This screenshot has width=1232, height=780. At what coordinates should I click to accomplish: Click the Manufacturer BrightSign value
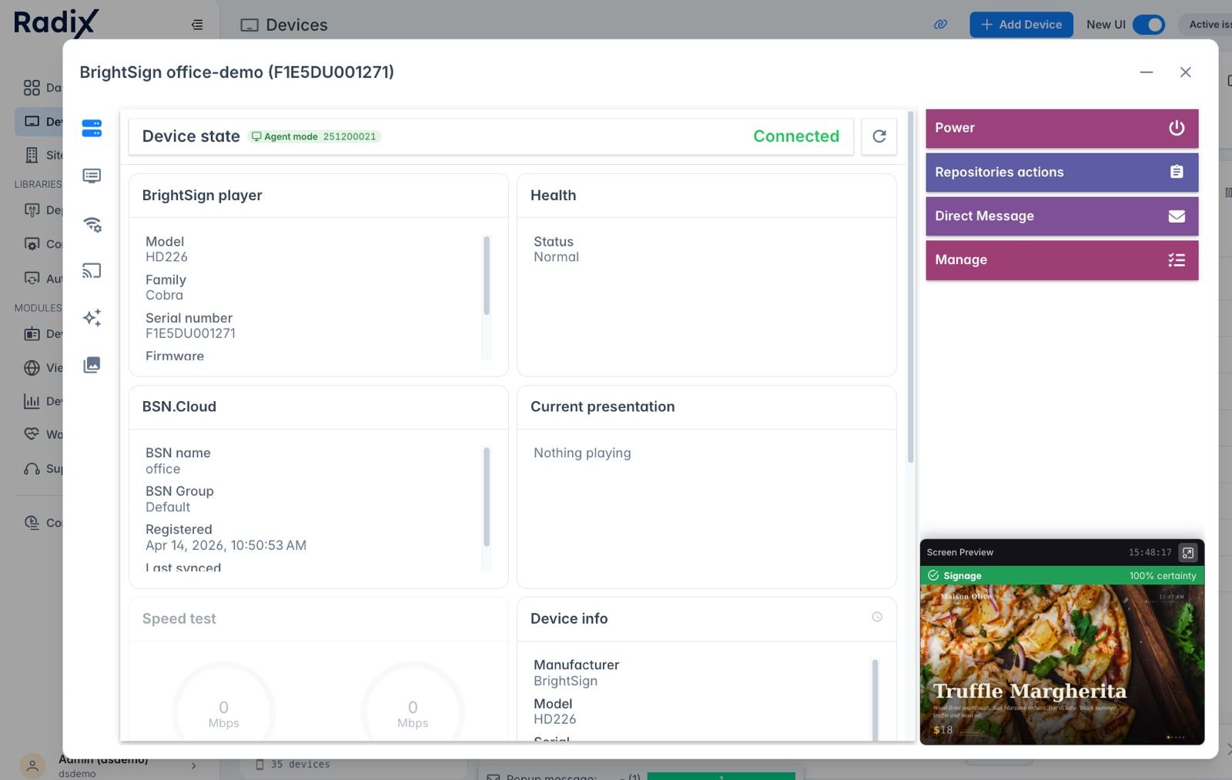click(x=565, y=681)
